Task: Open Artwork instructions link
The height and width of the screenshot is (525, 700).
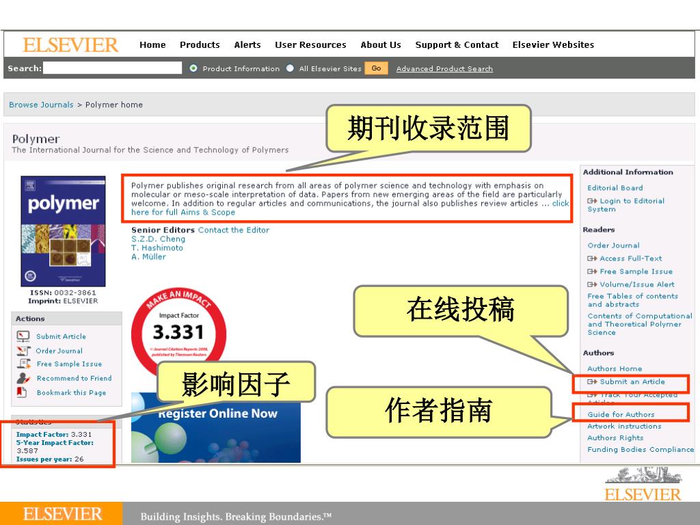Action: [x=624, y=427]
